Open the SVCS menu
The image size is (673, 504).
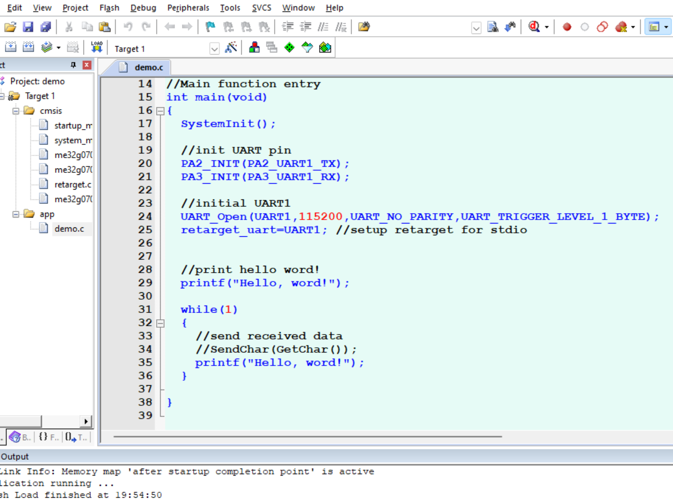click(262, 8)
